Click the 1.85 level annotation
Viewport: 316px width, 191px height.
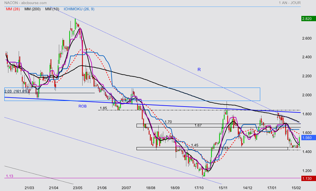[103, 108]
